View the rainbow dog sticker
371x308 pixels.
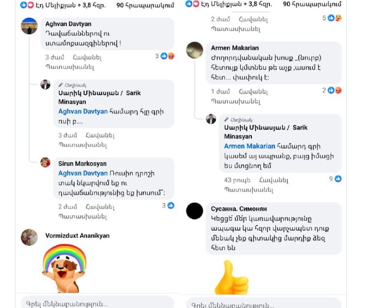click(x=64, y=268)
